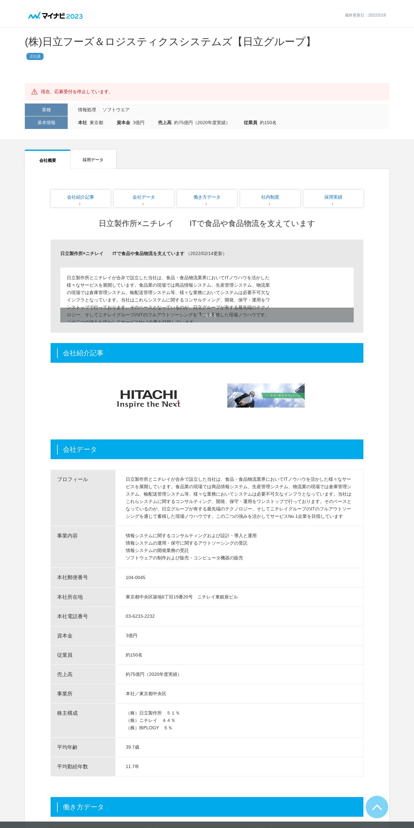
Task: Click the 働き方データ blue section header
Action: [x=207, y=807]
